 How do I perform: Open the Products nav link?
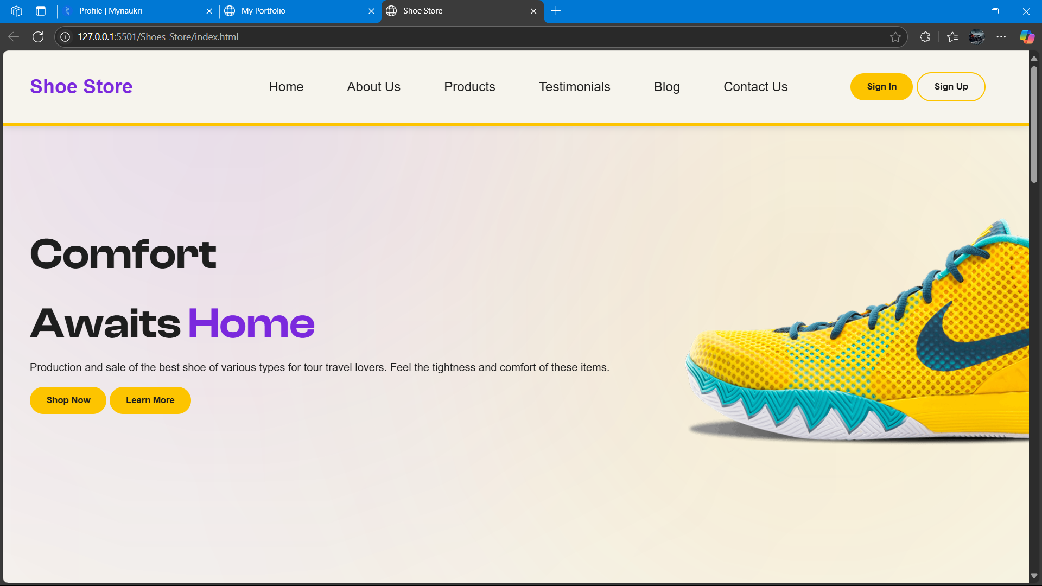pos(469,87)
